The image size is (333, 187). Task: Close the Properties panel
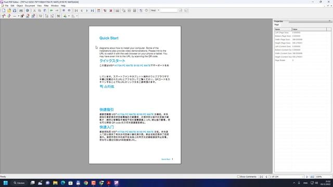[329, 21]
